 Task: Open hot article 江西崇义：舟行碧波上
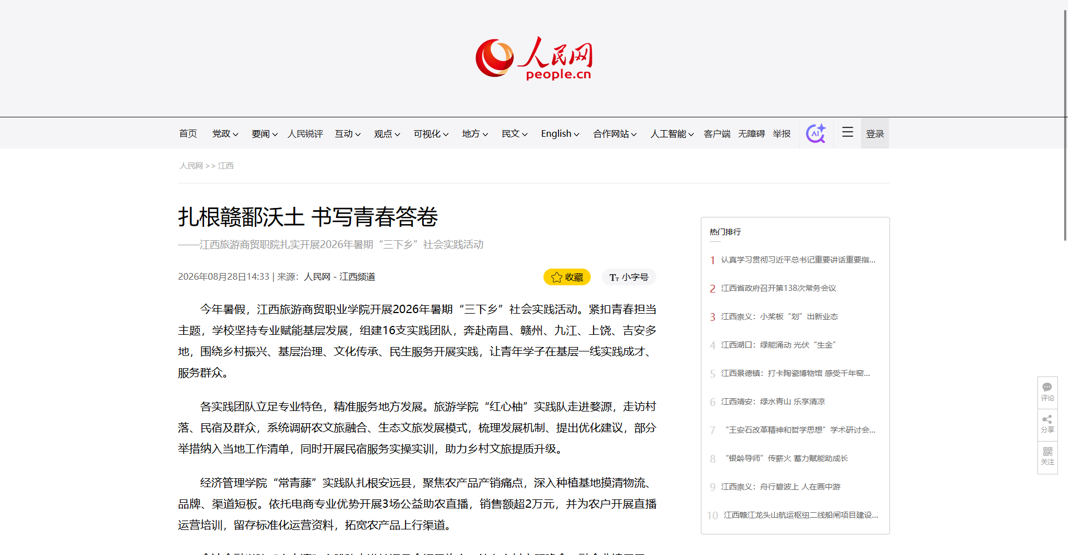point(781,487)
